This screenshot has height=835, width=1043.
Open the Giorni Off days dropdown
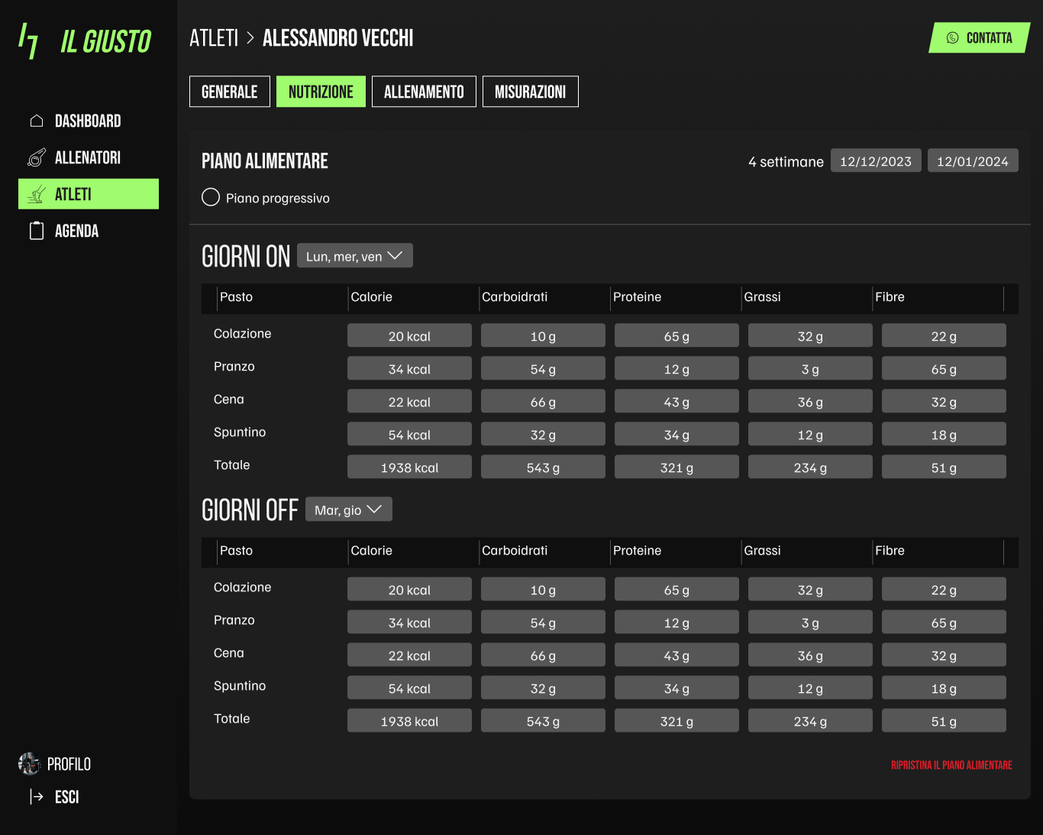coord(349,510)
